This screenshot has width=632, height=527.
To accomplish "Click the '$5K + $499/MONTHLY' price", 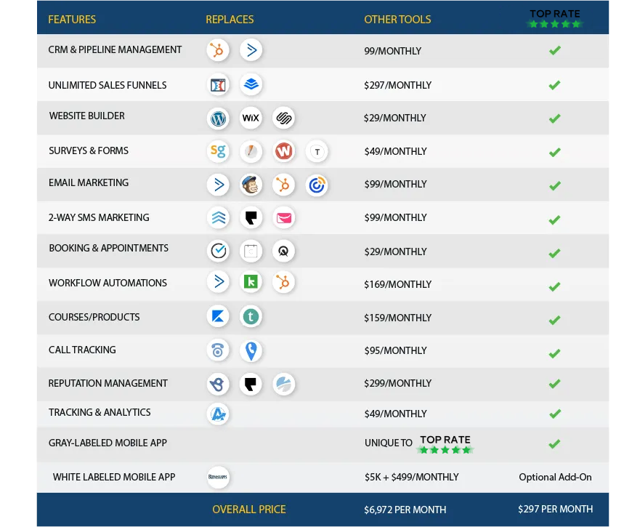I will pyautogui.click(x=411, y=477).
